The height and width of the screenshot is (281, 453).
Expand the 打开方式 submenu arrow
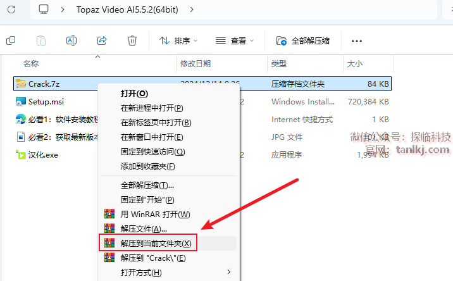(x=229, y=272)
